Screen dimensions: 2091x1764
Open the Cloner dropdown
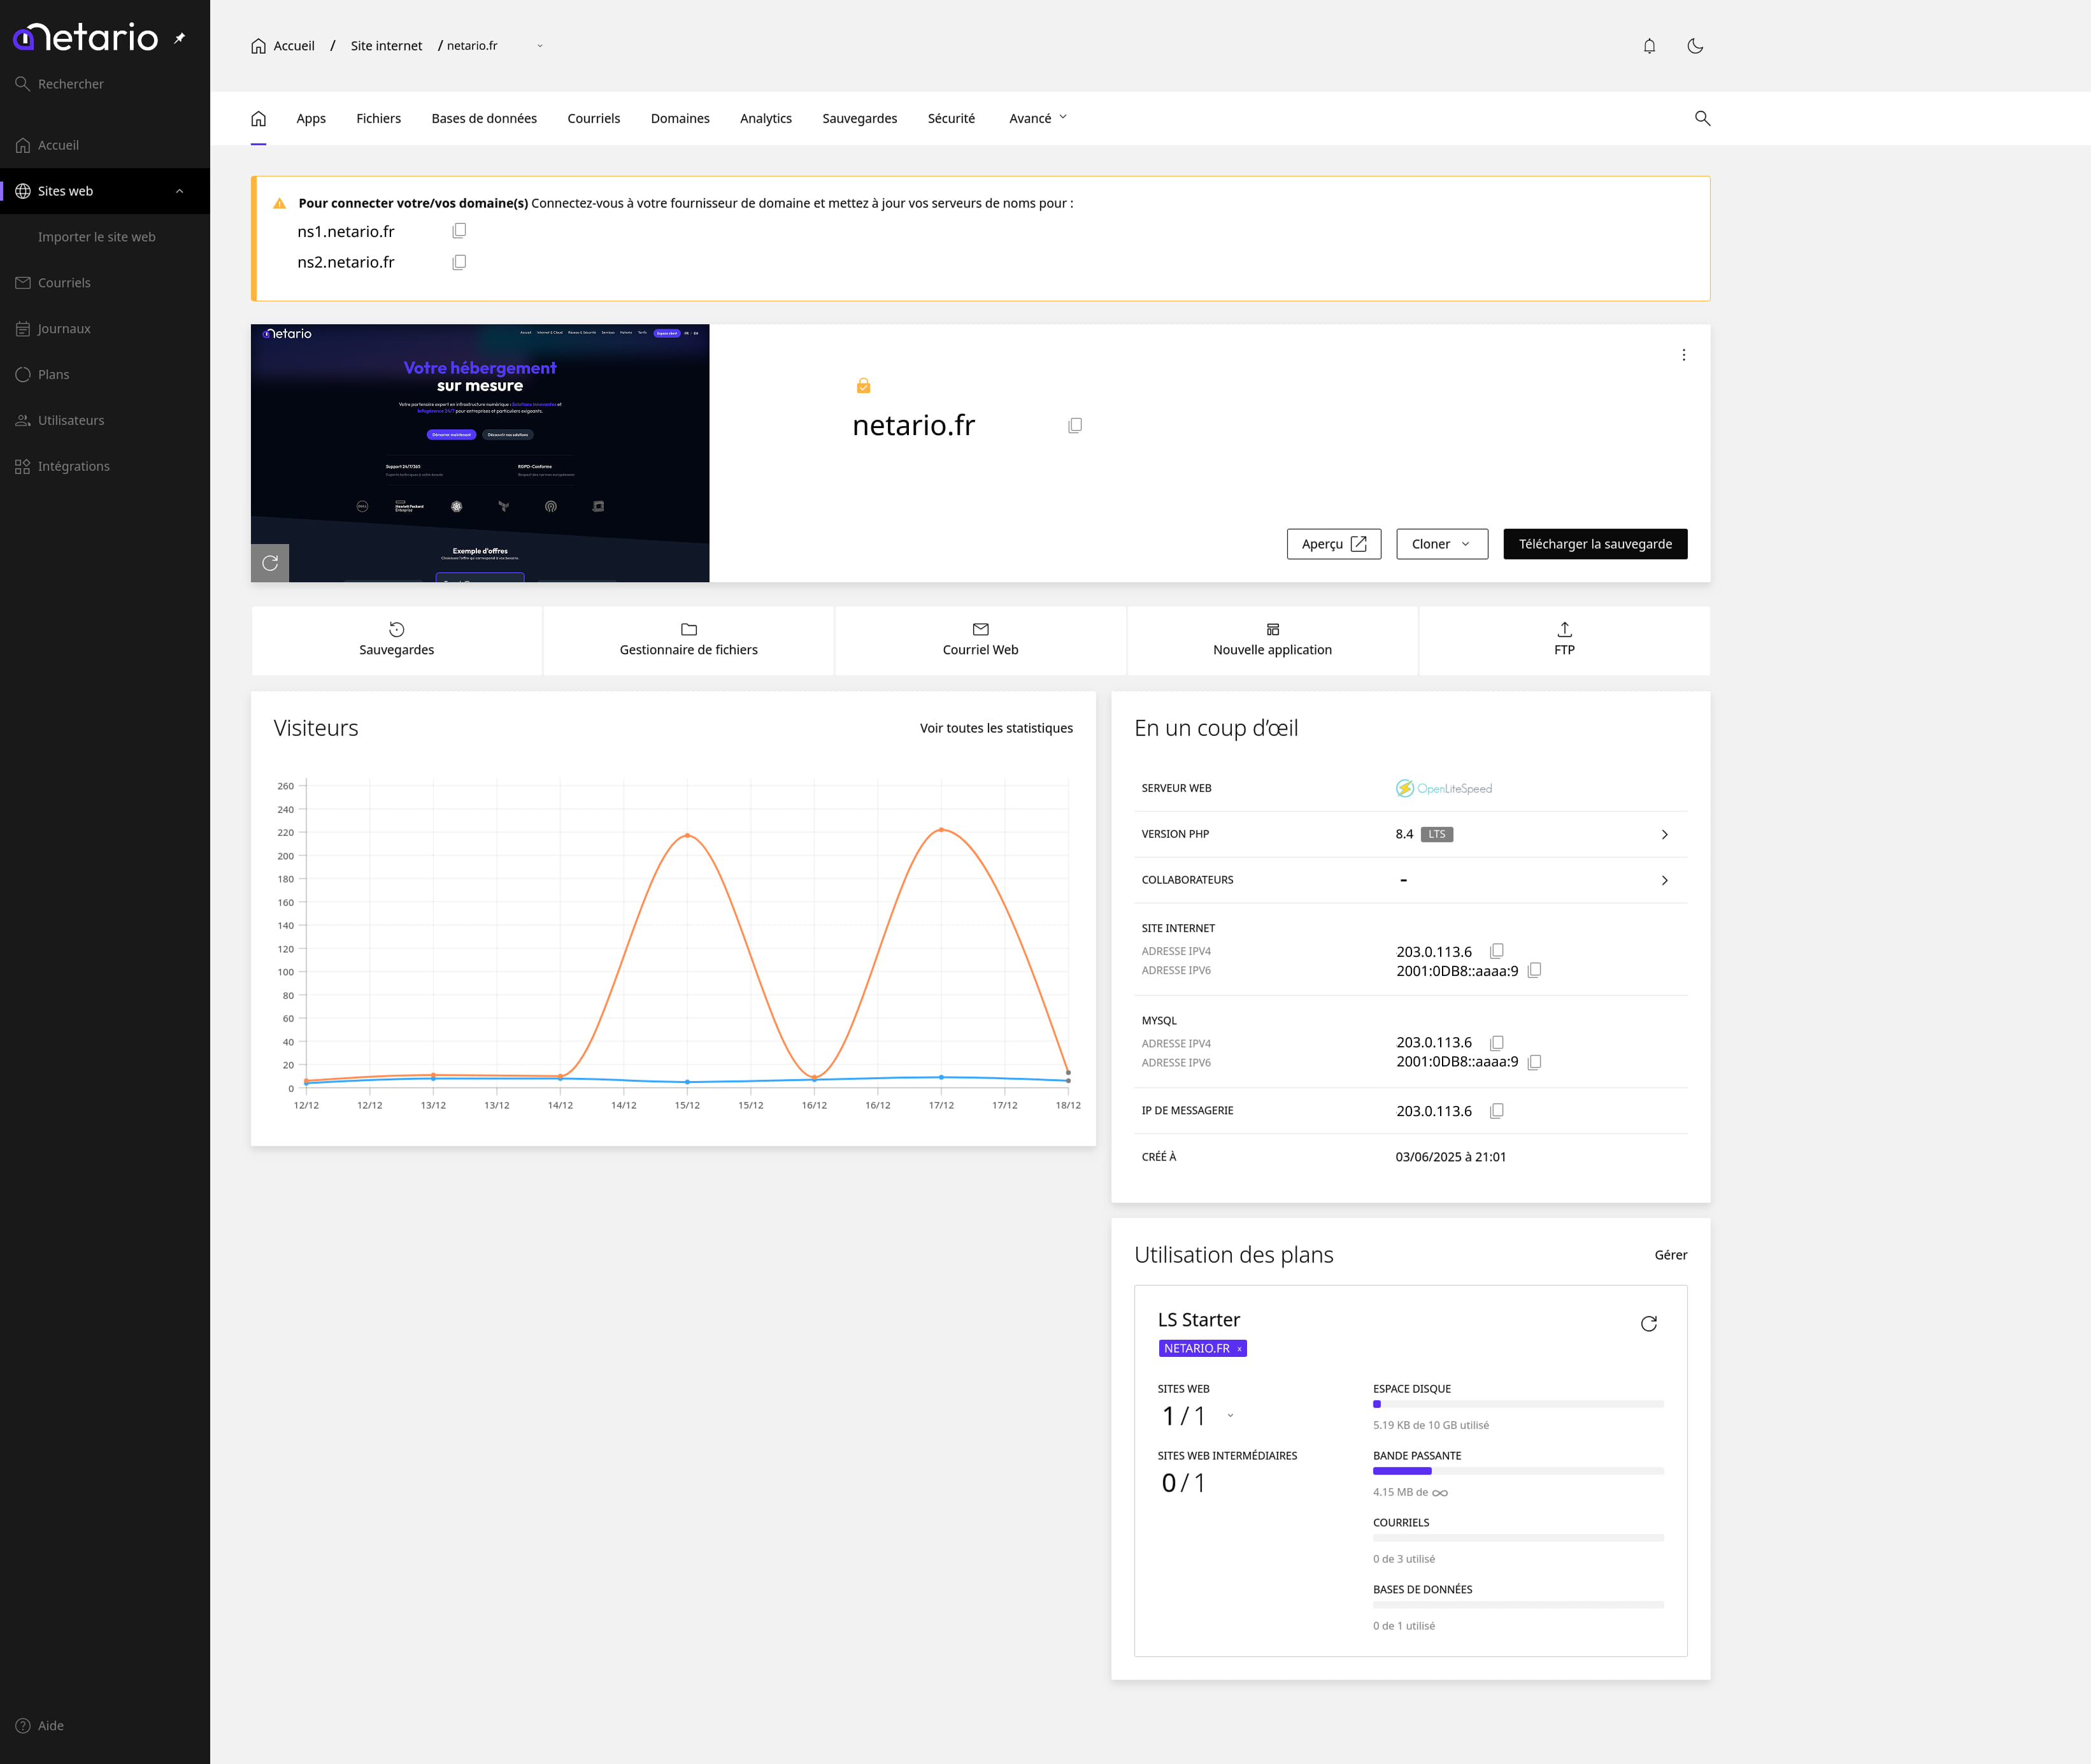tap(1441, 543)
